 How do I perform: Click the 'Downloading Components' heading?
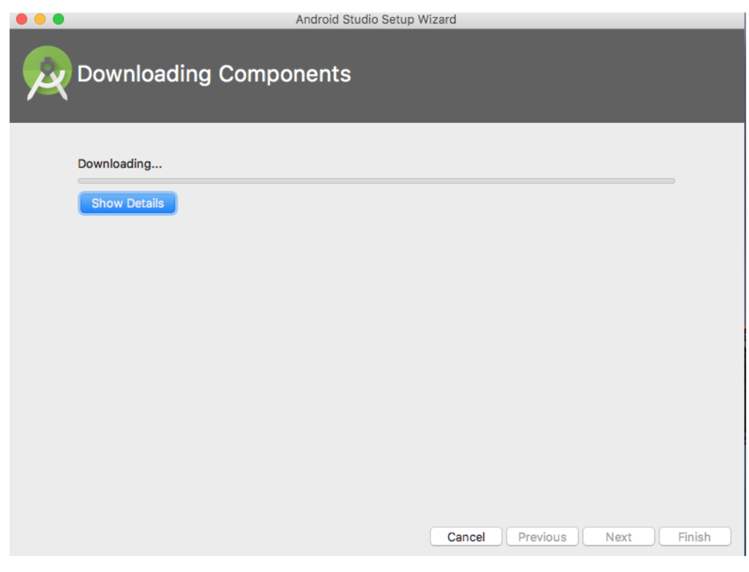pyautogui.click(x=214, y=74)
